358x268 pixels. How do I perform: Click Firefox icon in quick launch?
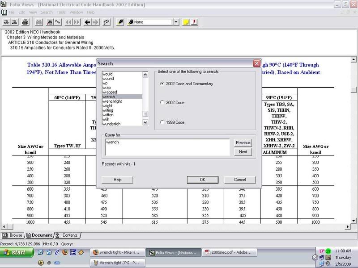(65, 252)
